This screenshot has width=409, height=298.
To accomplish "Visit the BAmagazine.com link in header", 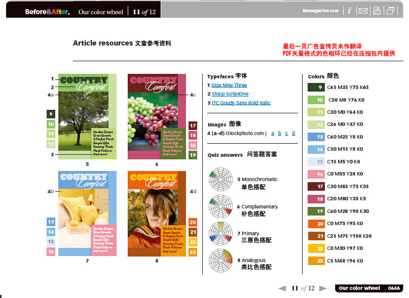I will pyautogui.click(x=320, y=11).
